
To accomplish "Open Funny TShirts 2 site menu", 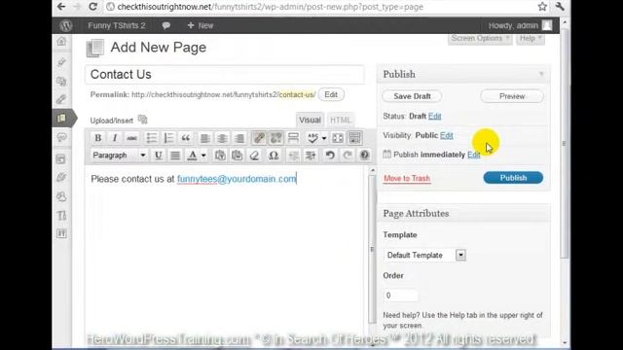I will [x=117, y=25].
